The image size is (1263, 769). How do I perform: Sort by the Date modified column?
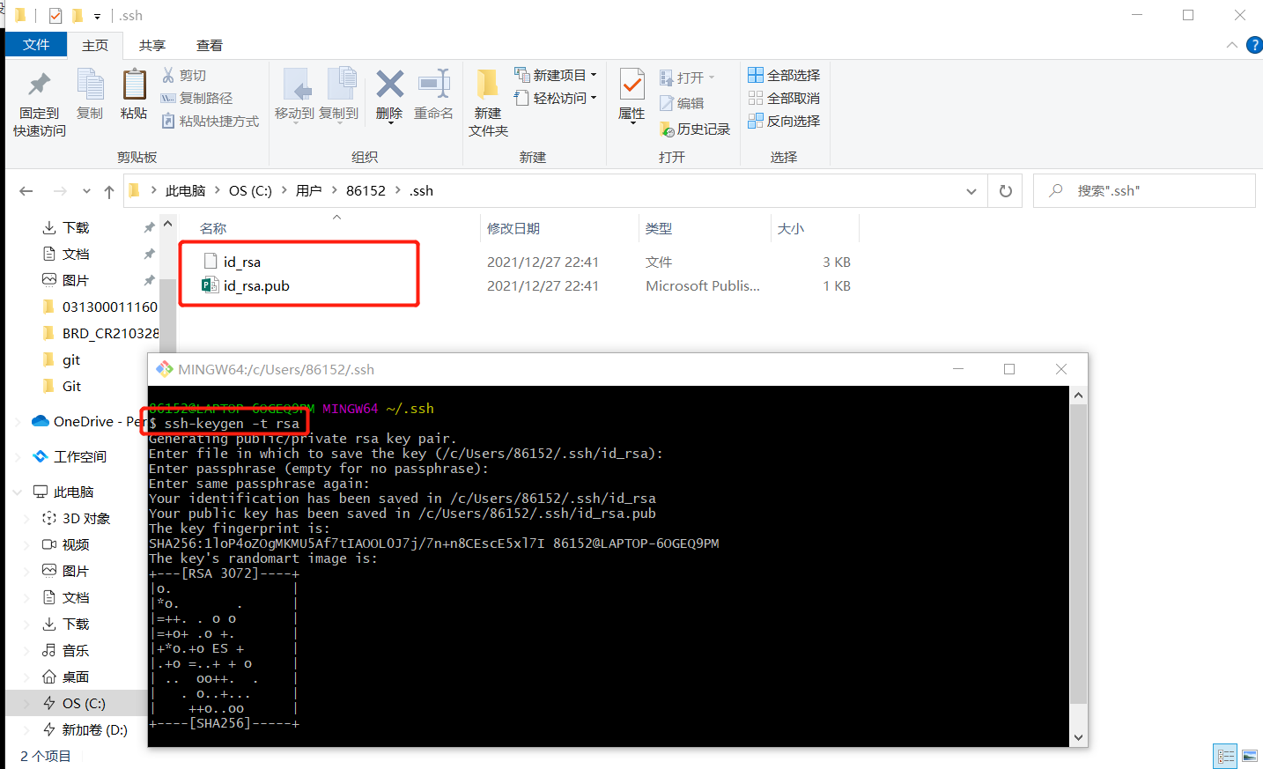pyautogui.click(x=513, y=228)
